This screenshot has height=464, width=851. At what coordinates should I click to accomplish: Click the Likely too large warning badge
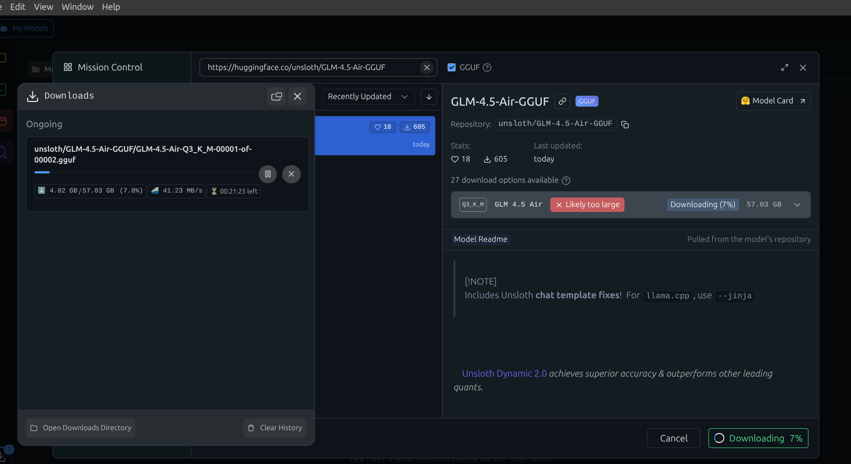point(587,205)
